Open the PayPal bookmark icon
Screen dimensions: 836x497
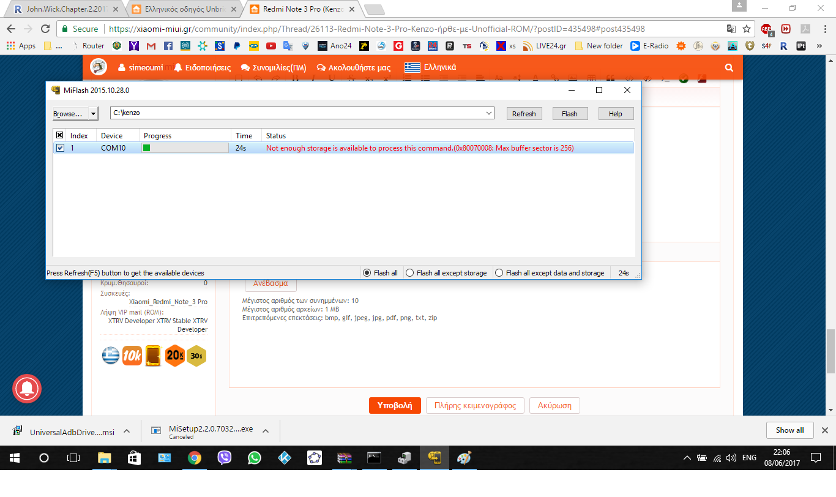[x=236, y=46]
